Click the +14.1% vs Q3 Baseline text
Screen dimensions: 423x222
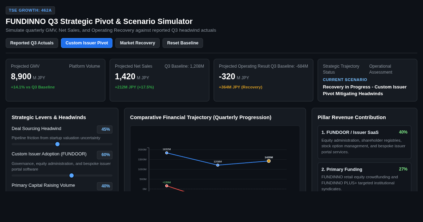33,87
